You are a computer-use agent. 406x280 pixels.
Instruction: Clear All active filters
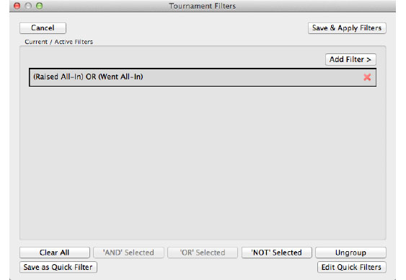click(55, 253)
